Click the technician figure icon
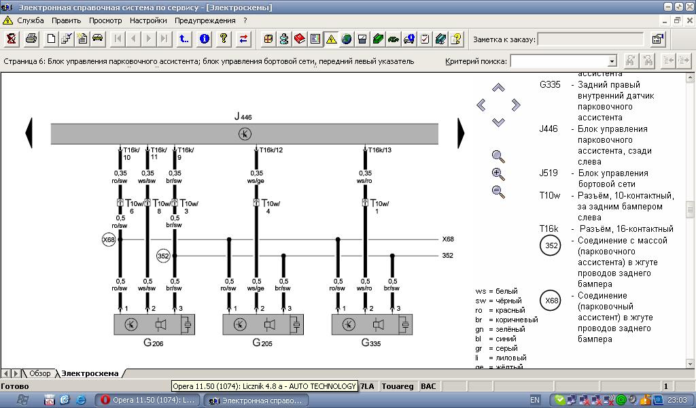This screenshot has height=408, width=696. point(284,39)
